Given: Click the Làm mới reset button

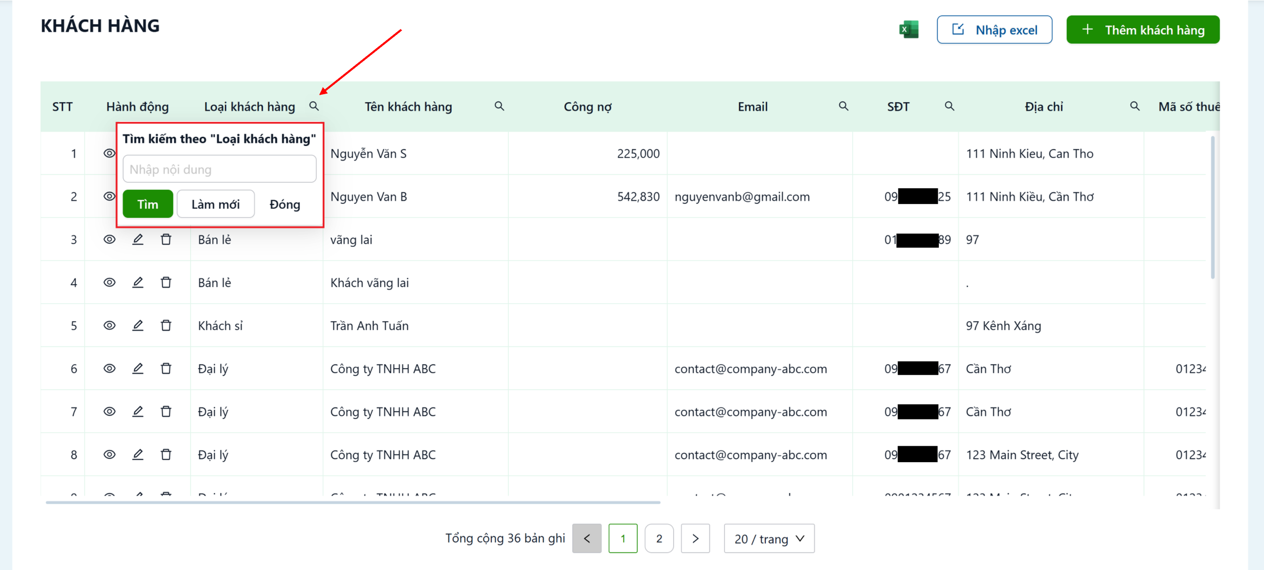Looking at the screenshot, I should pyautogui.click(x=216, y=204).
